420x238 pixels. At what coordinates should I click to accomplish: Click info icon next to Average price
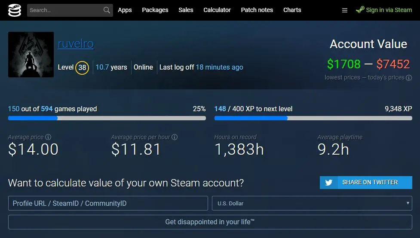click(x=48, y=137)
